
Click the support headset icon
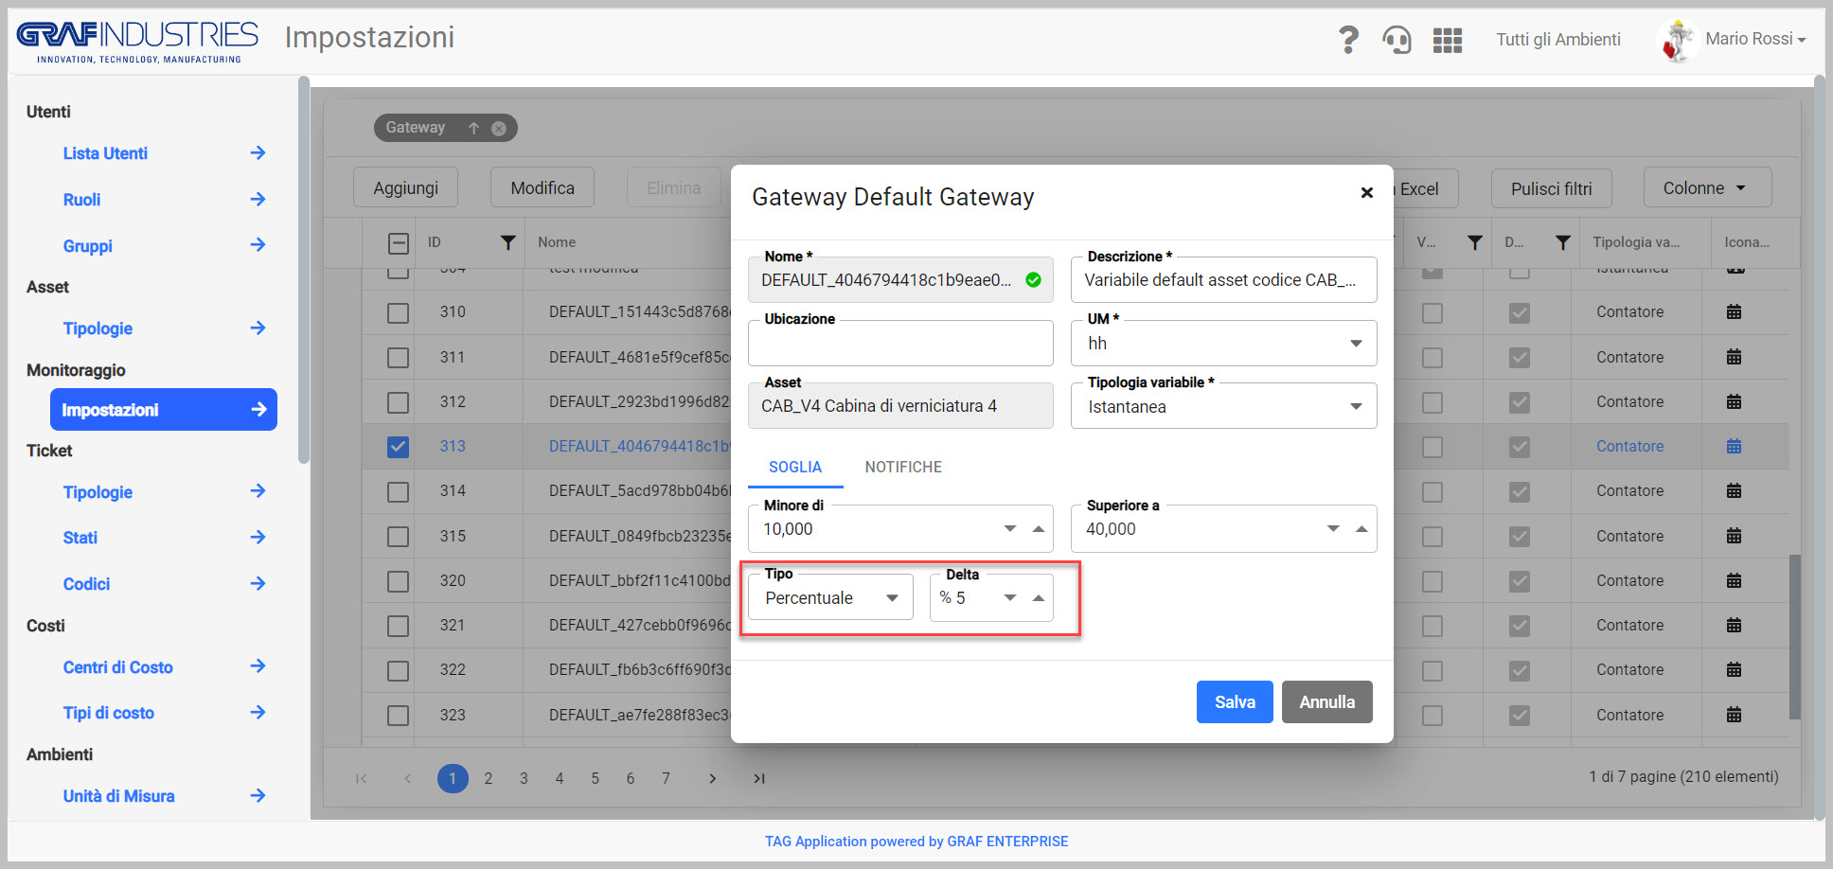point(1397,40)
